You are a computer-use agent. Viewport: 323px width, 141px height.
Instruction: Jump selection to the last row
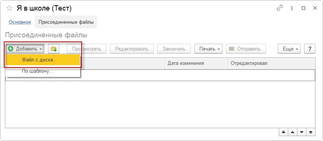tap(311, 132)
